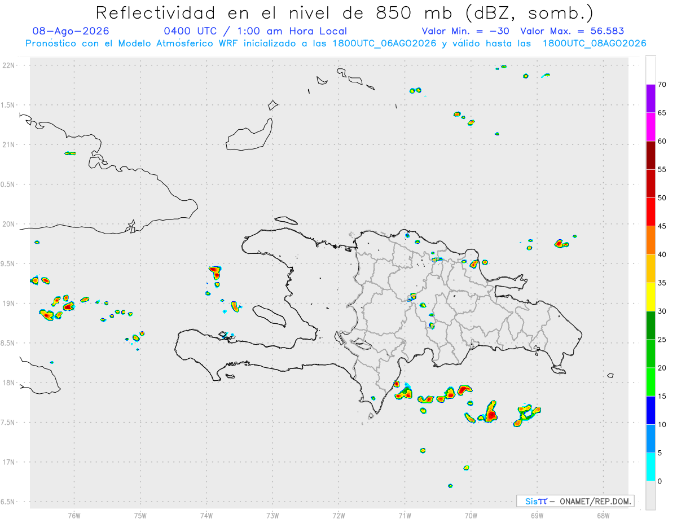Pick the dark green 25–30 dBZ color band

650,326
